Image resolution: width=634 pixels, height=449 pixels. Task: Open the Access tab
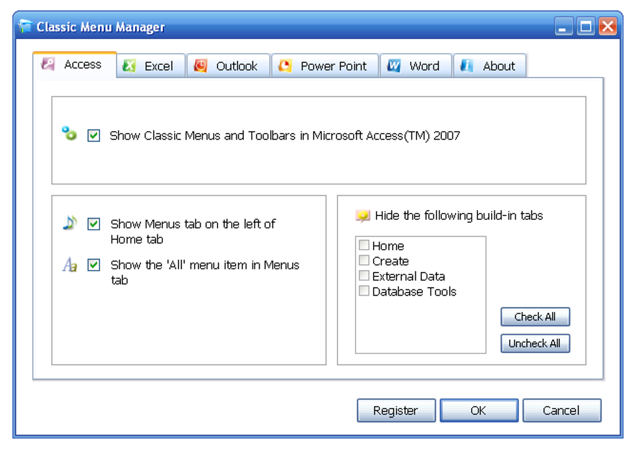pos(75,65)
